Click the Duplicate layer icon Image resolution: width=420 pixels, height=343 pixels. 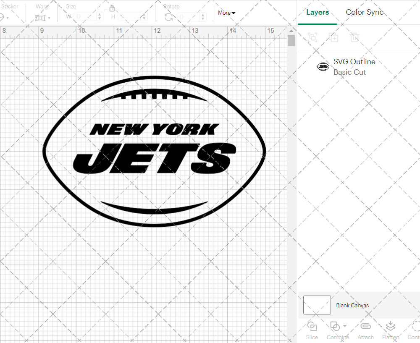click(x=334, y=37)
